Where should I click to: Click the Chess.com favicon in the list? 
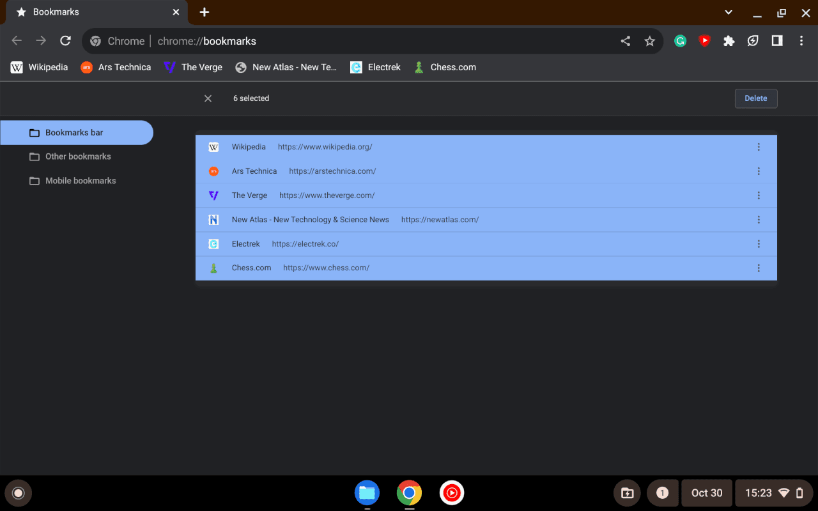(213, 268)
